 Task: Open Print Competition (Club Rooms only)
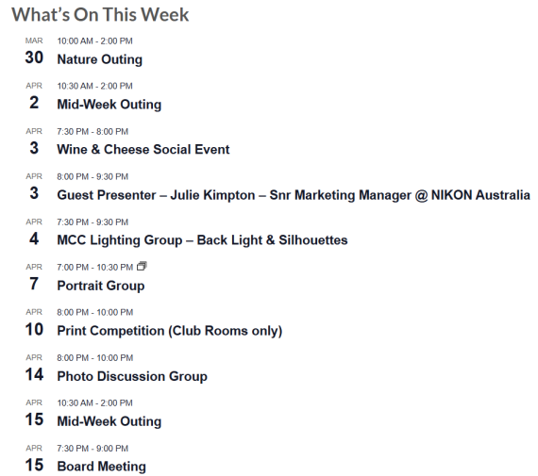[x=170, y=331]
